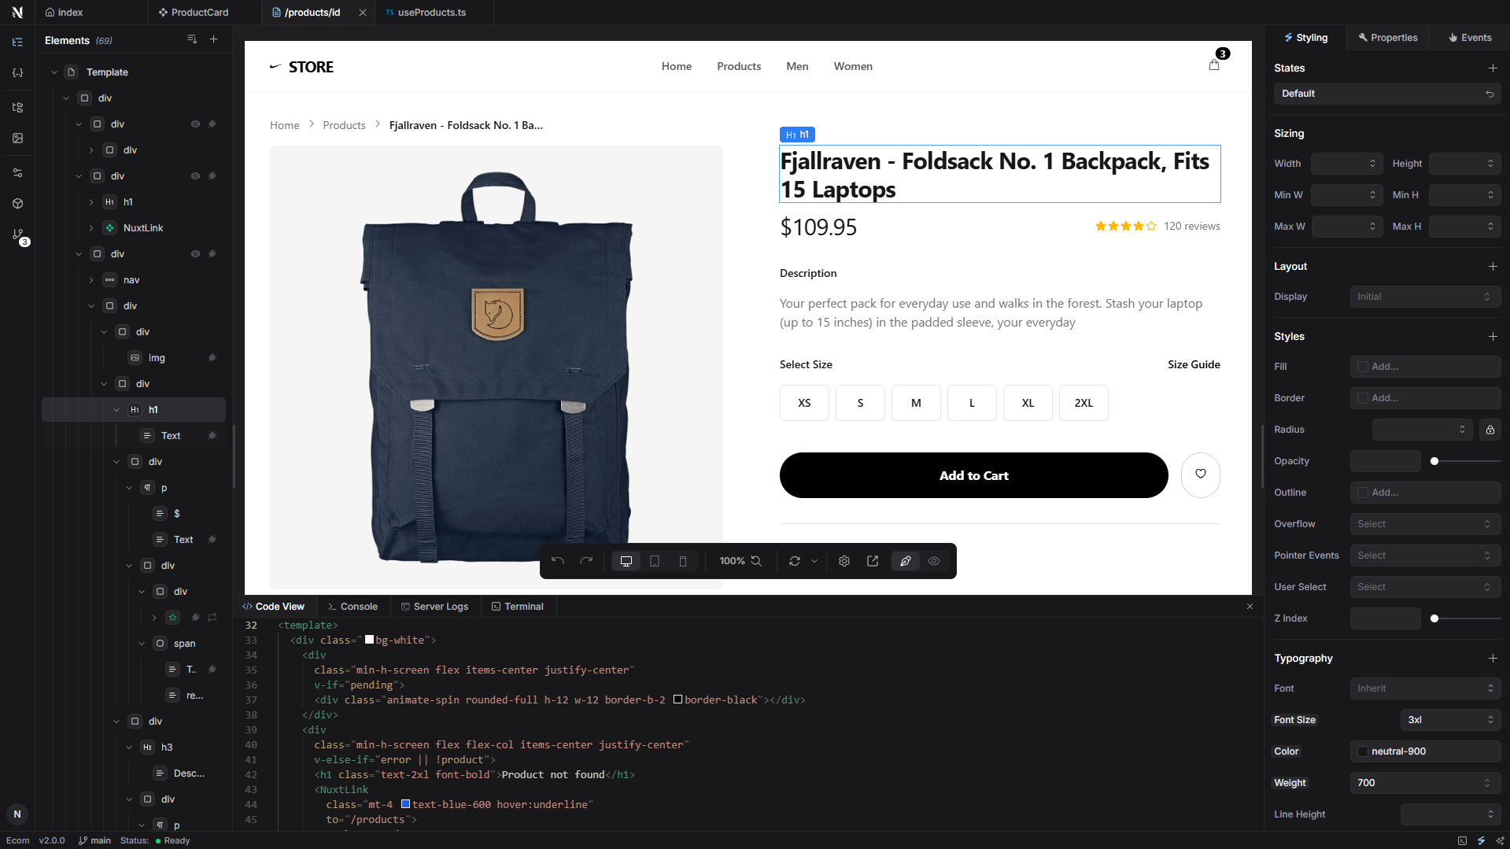This screenshot has width=1510, height=849.
Task: Click Products breadcrumb link
Action: point(344,125)
